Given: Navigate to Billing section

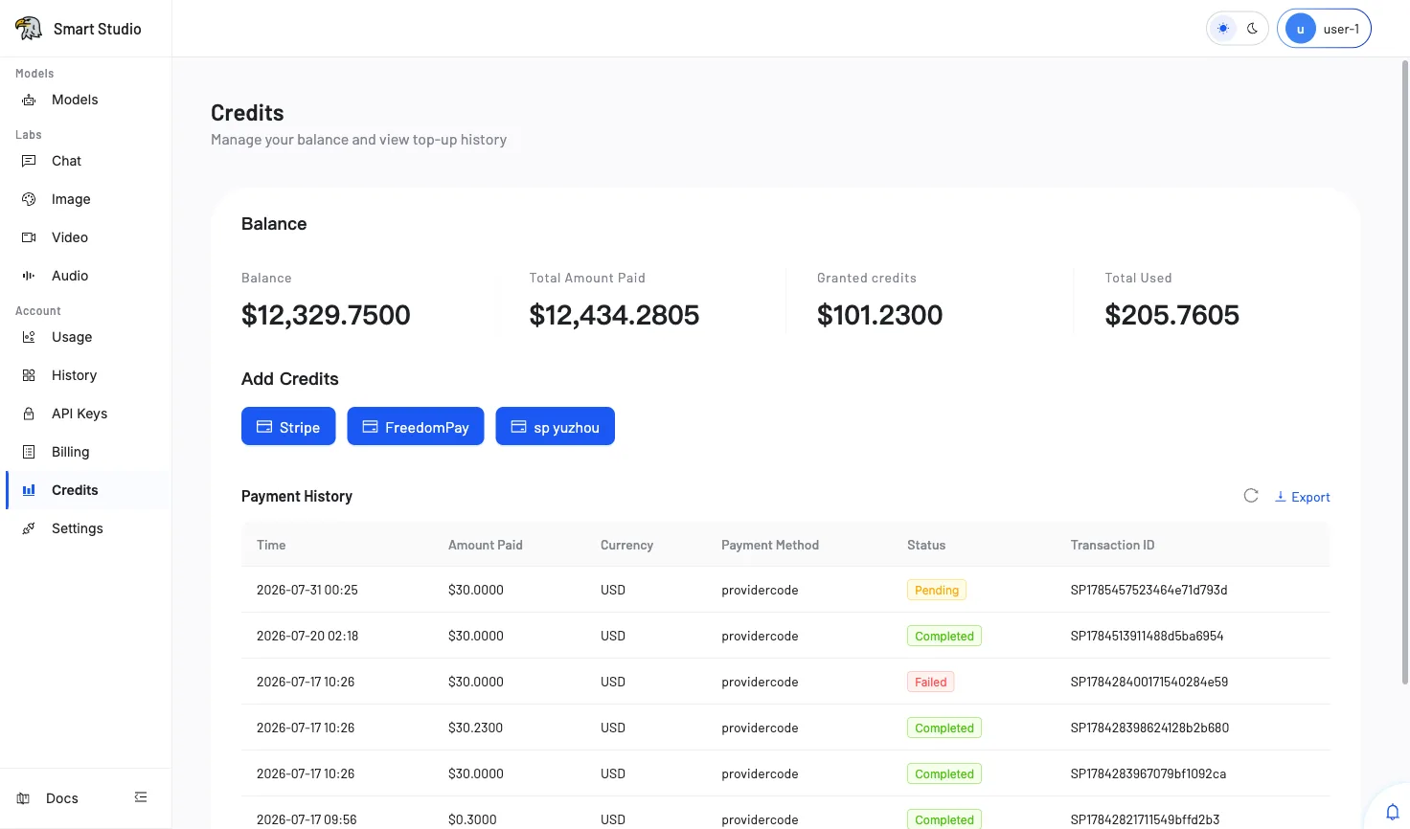Looking at the screenshot, I should click(70, 452).
